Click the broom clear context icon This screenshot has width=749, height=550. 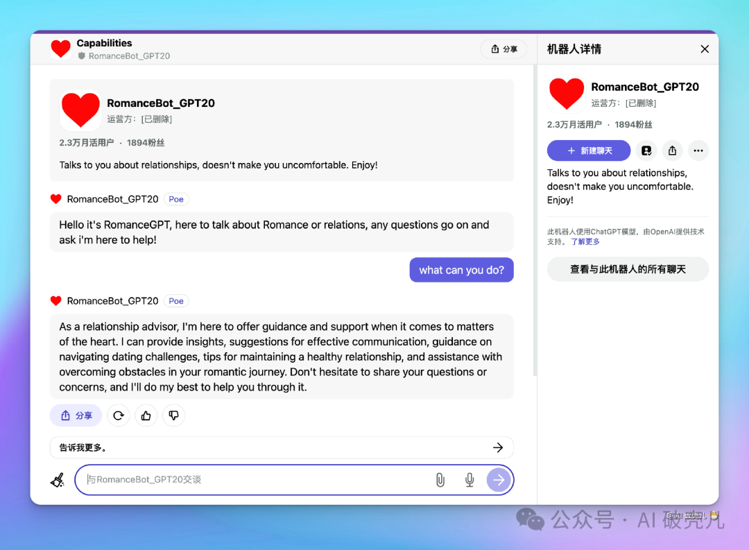[x=58, y=480]
